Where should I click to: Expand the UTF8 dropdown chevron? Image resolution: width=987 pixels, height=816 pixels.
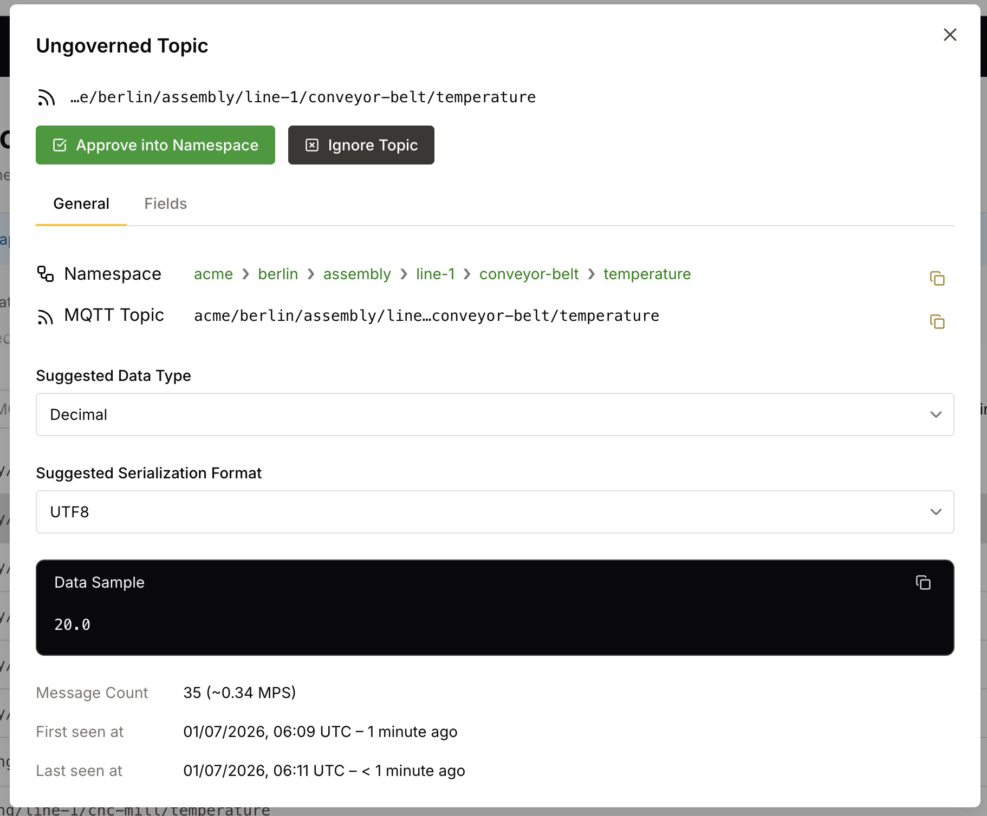tap(936, 512)
